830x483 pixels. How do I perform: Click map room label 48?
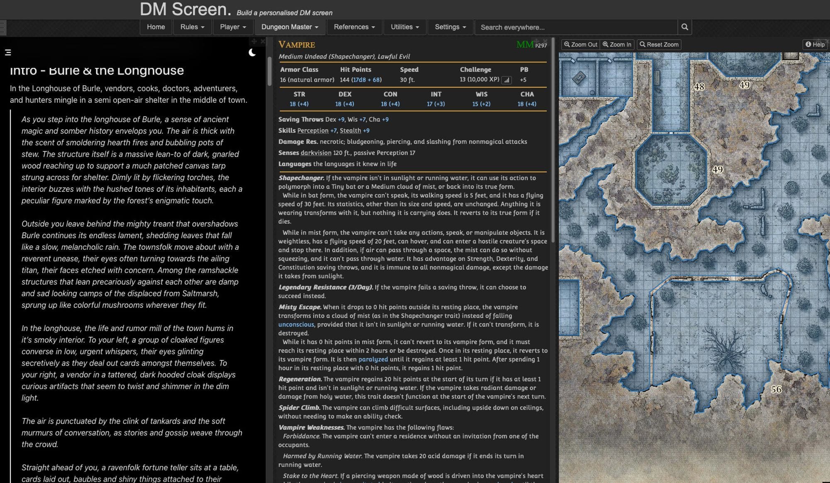coord(699,87)
